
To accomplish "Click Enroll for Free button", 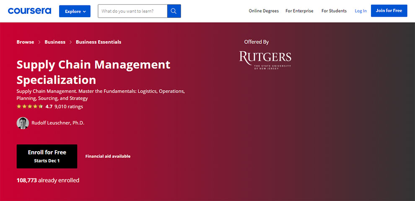I will [47, 156].
